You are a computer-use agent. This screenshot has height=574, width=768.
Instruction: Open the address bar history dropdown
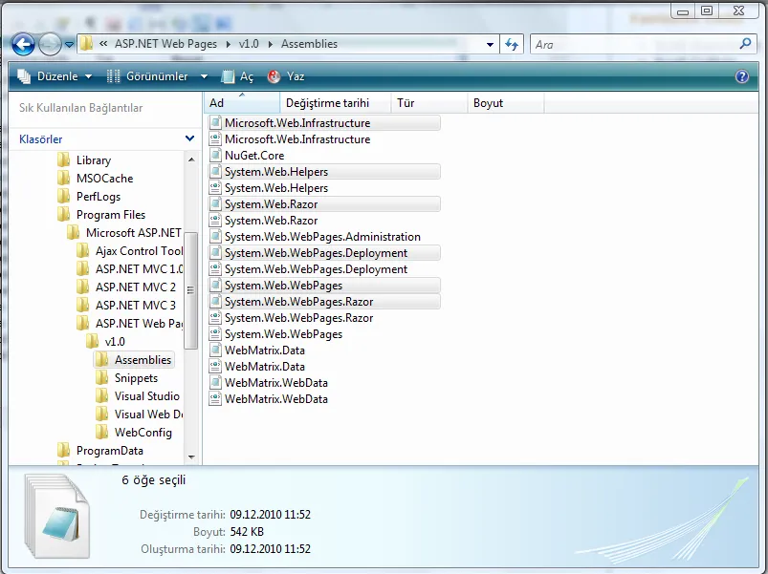click(490, 45)
